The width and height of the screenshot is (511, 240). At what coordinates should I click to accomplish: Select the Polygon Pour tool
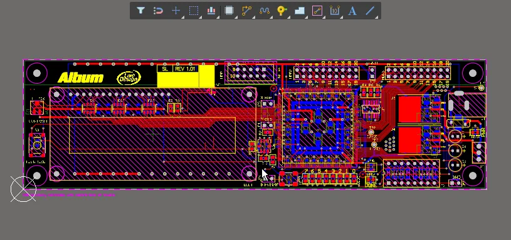(x=300, y=11)
